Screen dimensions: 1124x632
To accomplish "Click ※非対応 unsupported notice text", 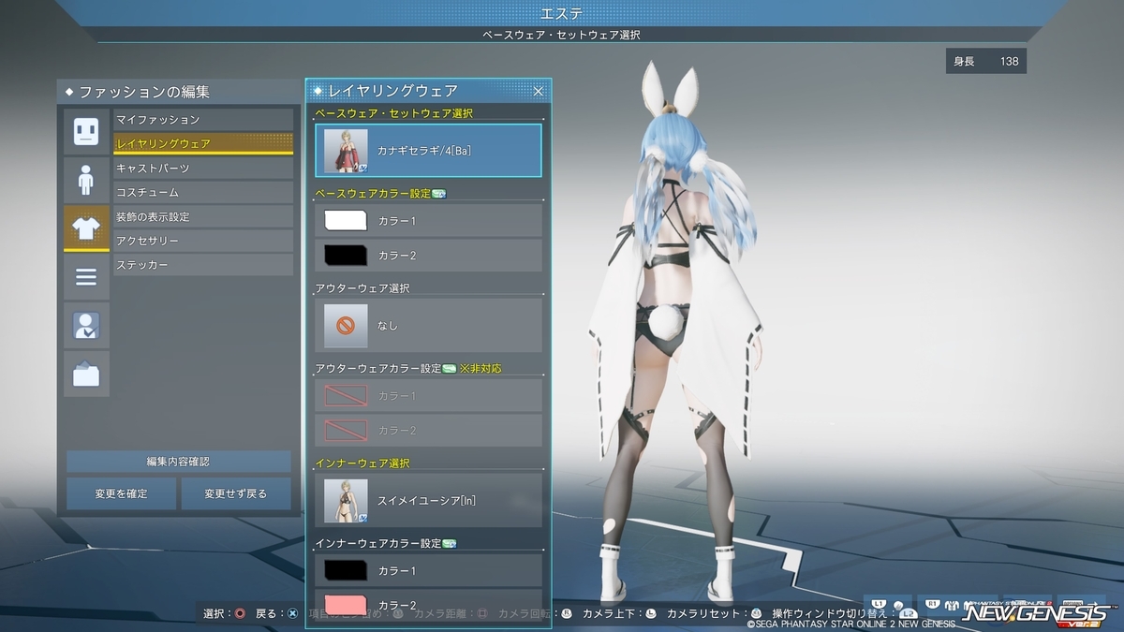I will click(480, 369).
